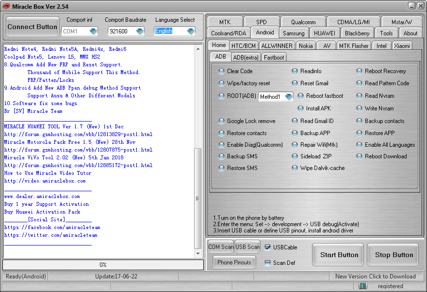Click the Stop Button
Viewport: 427px width, 292px height.
pos(393,255)
